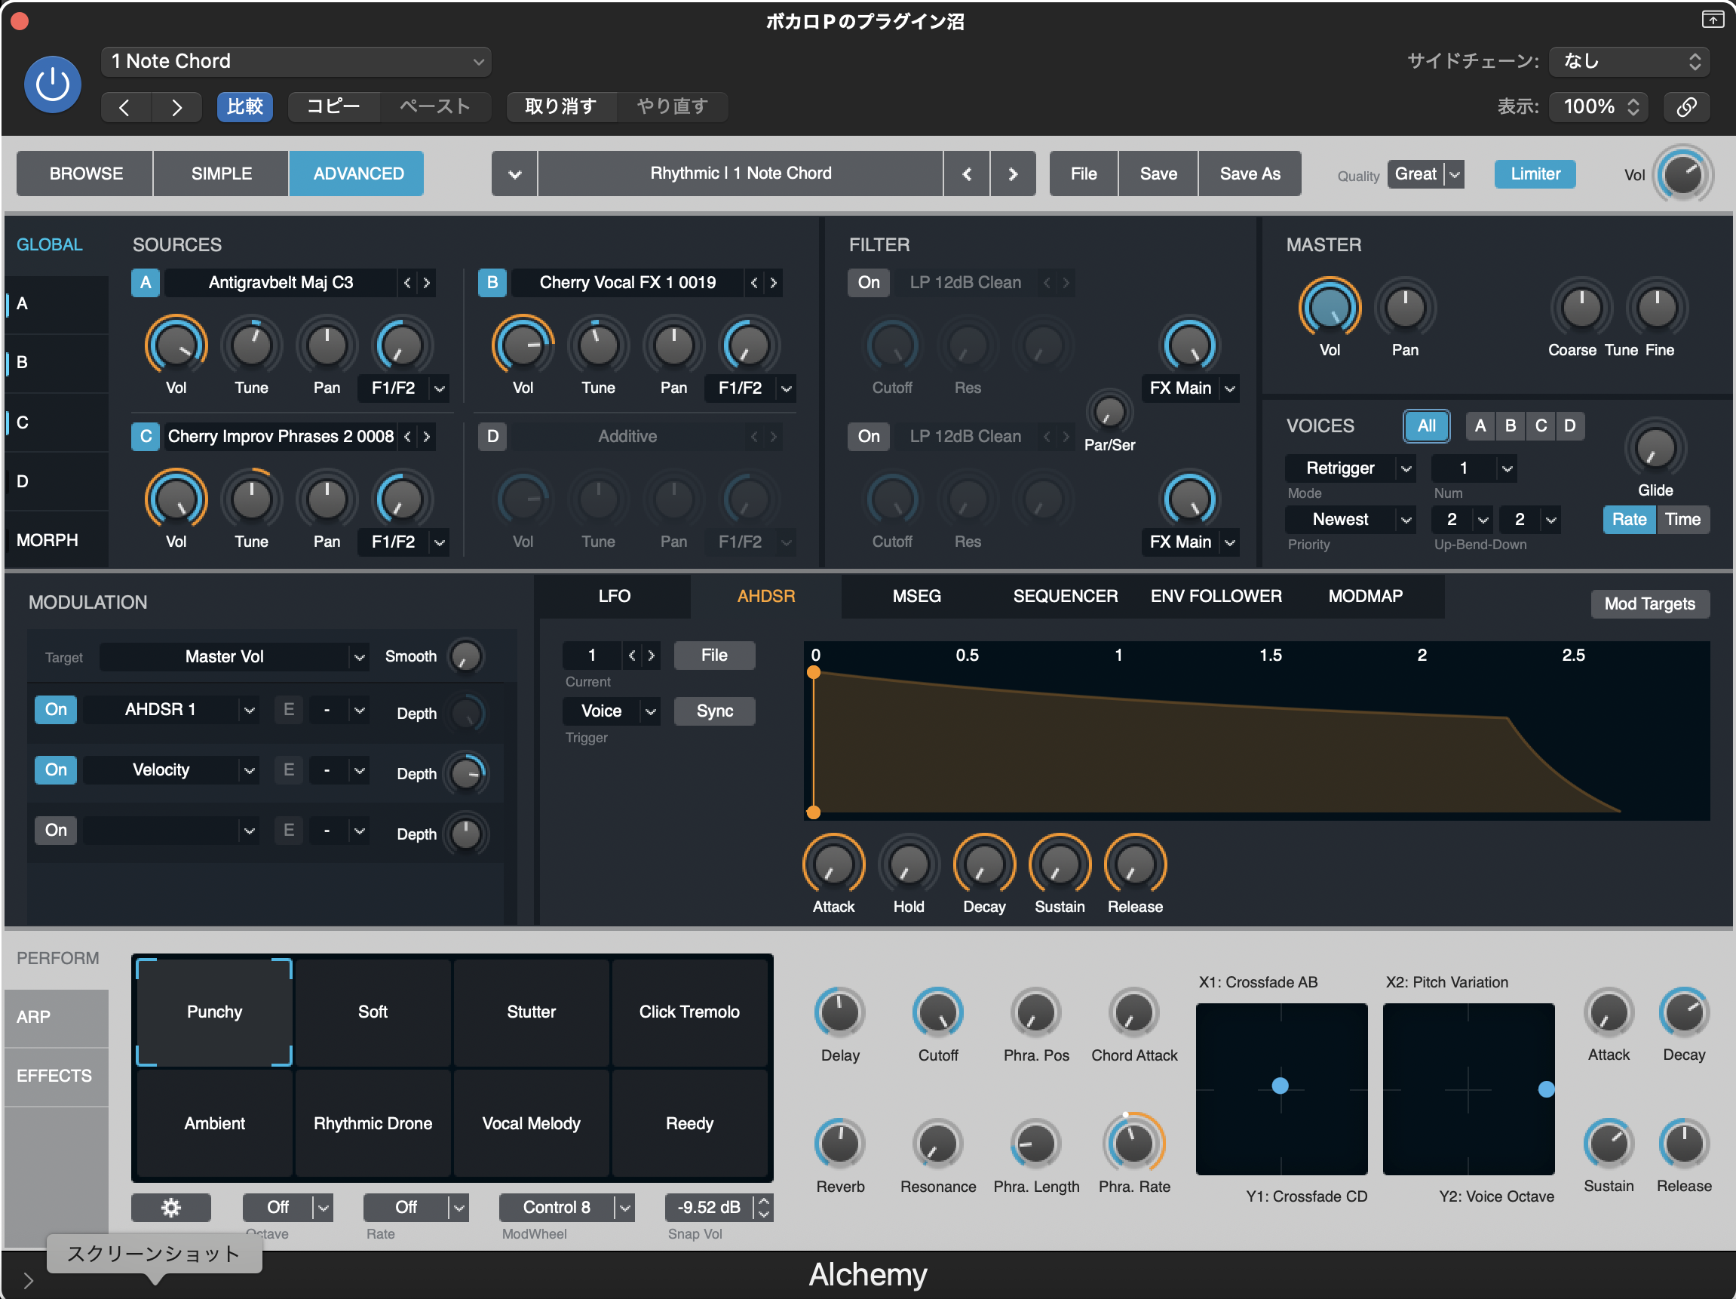The width and height of the screenshot is (1736, 1299).
Task: Toggle AHDSR 1 modulation On button
Action: (56, 710)
